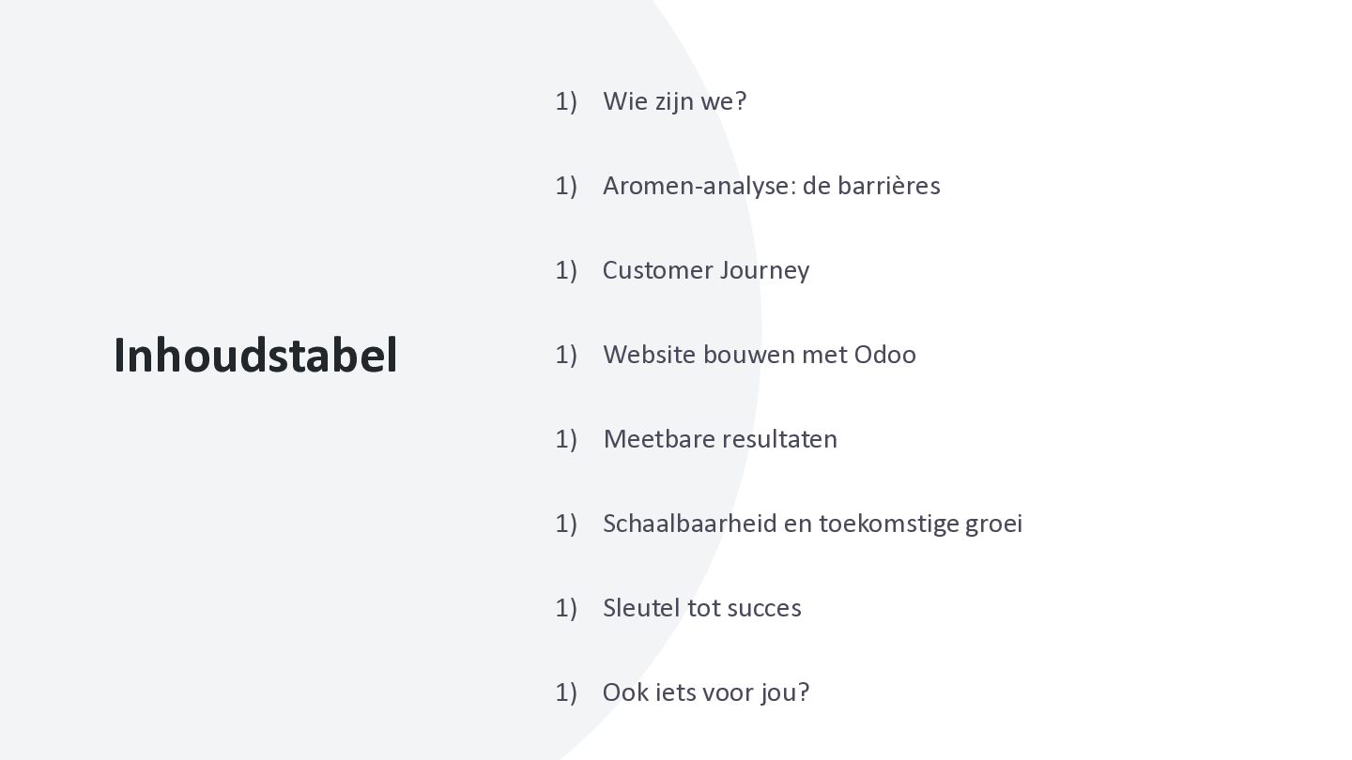This screenshot has width=1352, height=760.
Task: Select the 'Wie zijn we?' agenda item
Action: [x=674, y=101]
